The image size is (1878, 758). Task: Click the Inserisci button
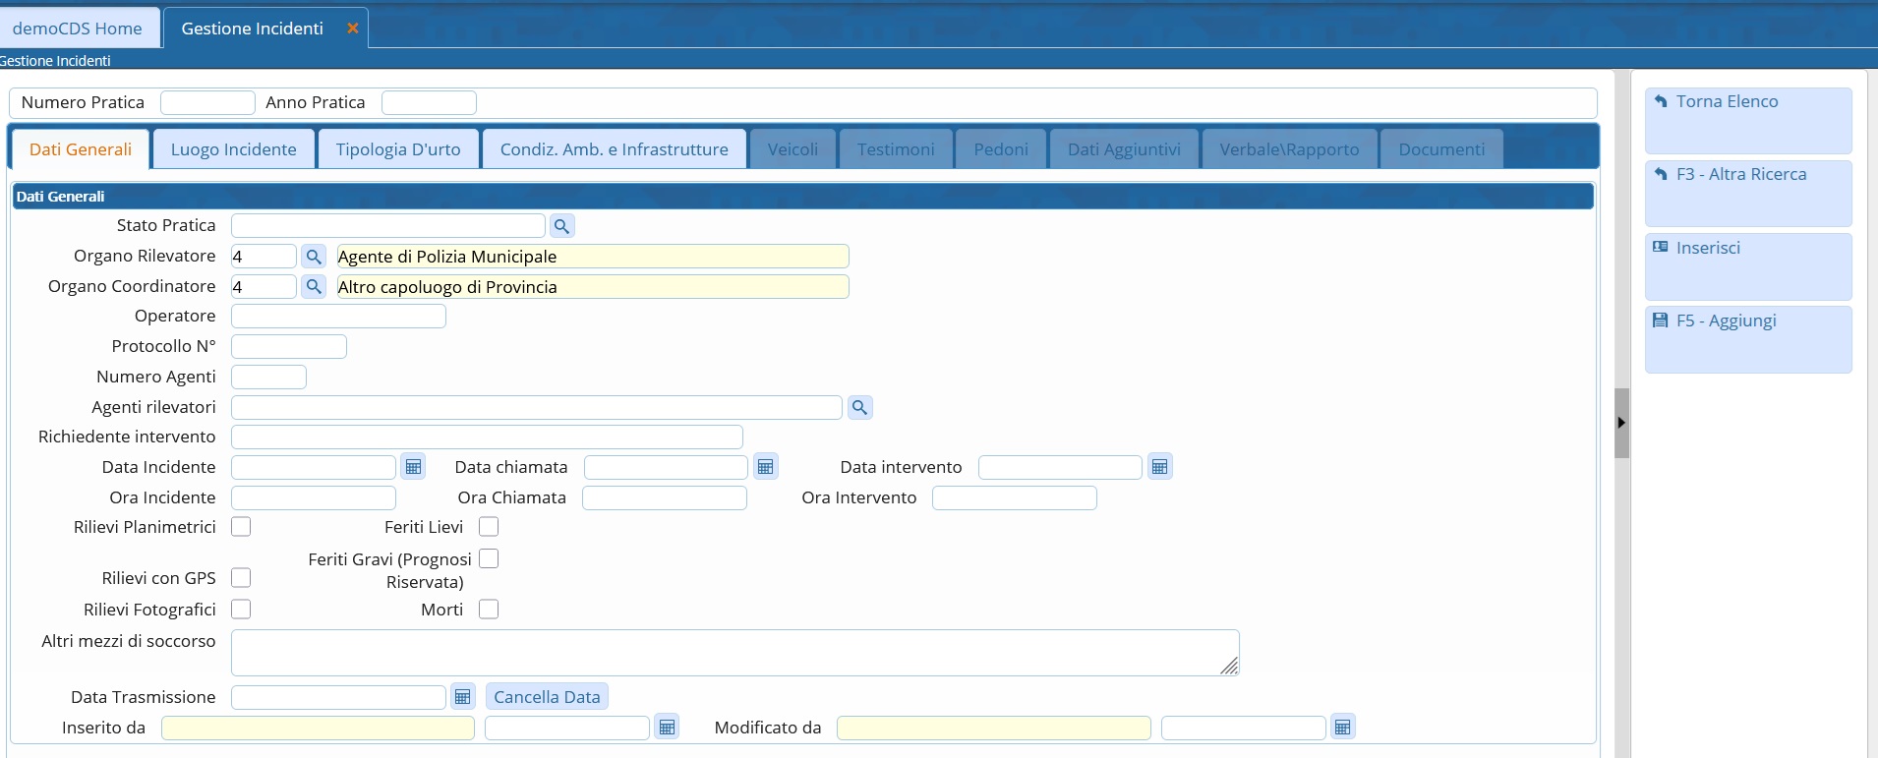1748,266
